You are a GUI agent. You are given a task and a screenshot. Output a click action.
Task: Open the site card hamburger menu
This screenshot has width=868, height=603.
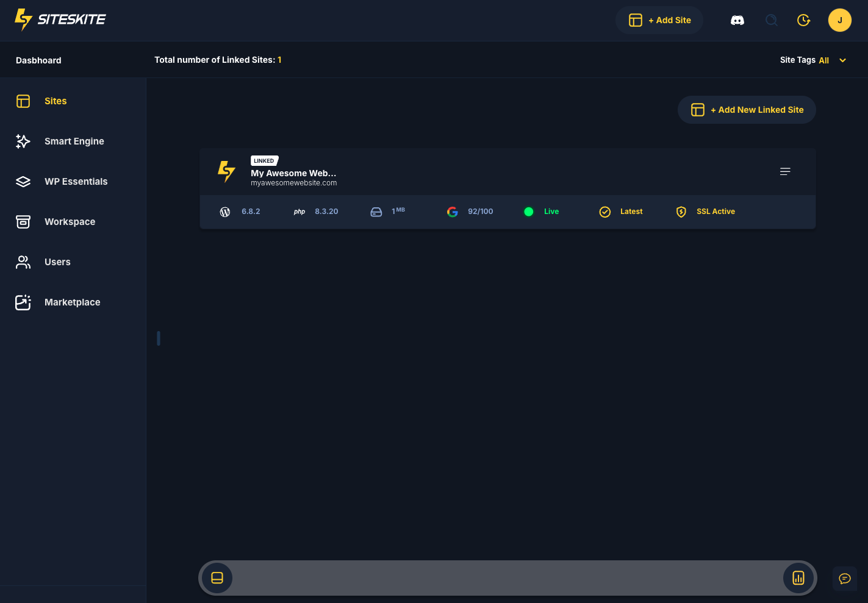(x=785, y=171)
